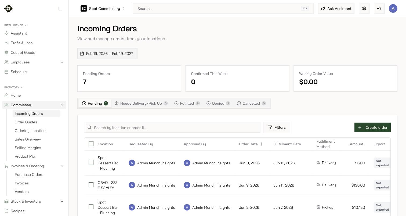Click the sparkle icon in Ask Assistant
The image size is (406, 216).
tap(323, 9)
